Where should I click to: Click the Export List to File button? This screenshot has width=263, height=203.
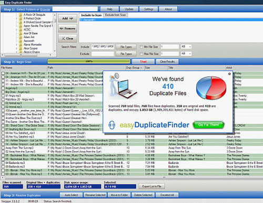pyautogui.click(x=151, y=186)
